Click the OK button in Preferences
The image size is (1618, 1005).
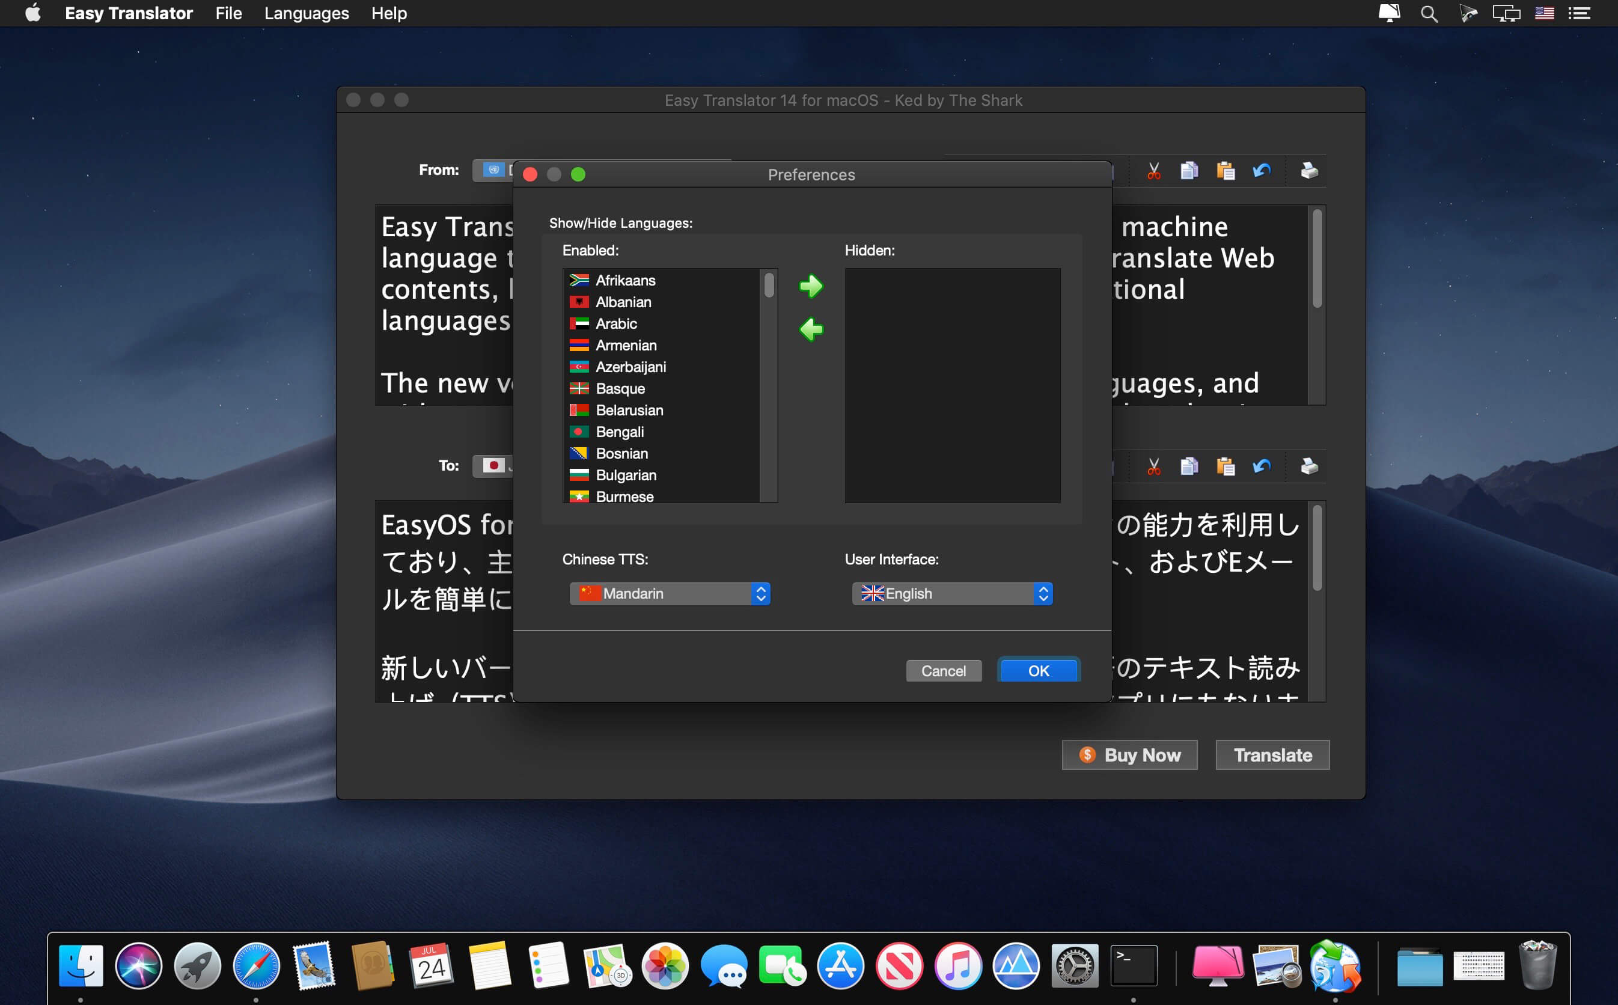pyautogui.click(x=1039, y=671)
